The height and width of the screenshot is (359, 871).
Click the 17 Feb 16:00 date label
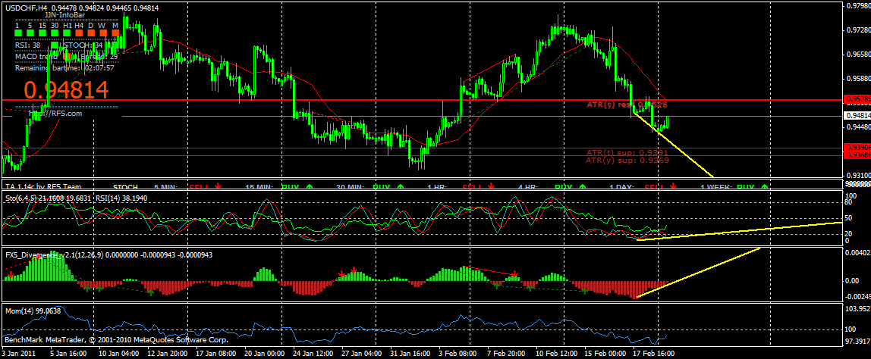(654, 353)
